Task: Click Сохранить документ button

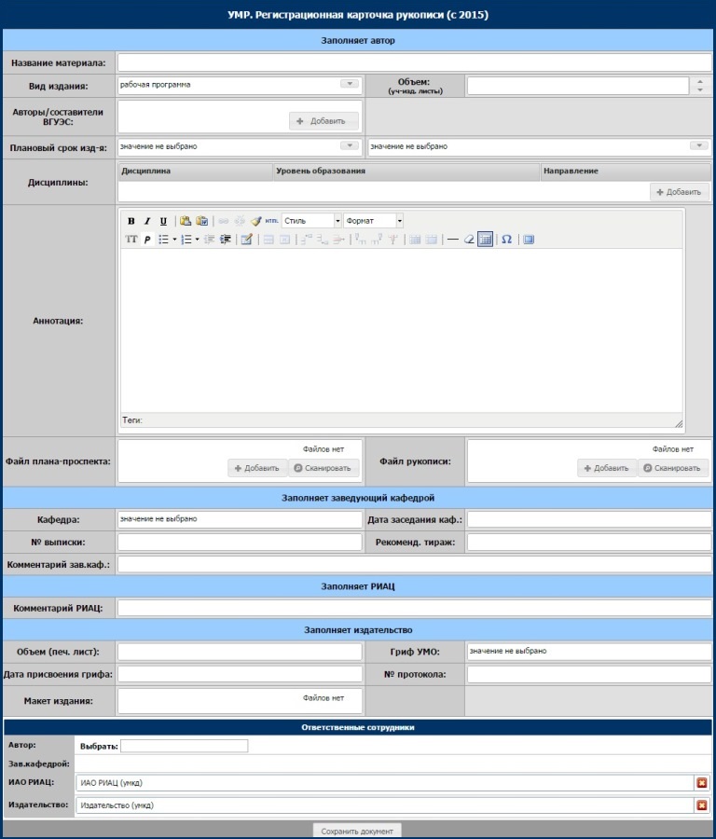Action: coord(357,831)
